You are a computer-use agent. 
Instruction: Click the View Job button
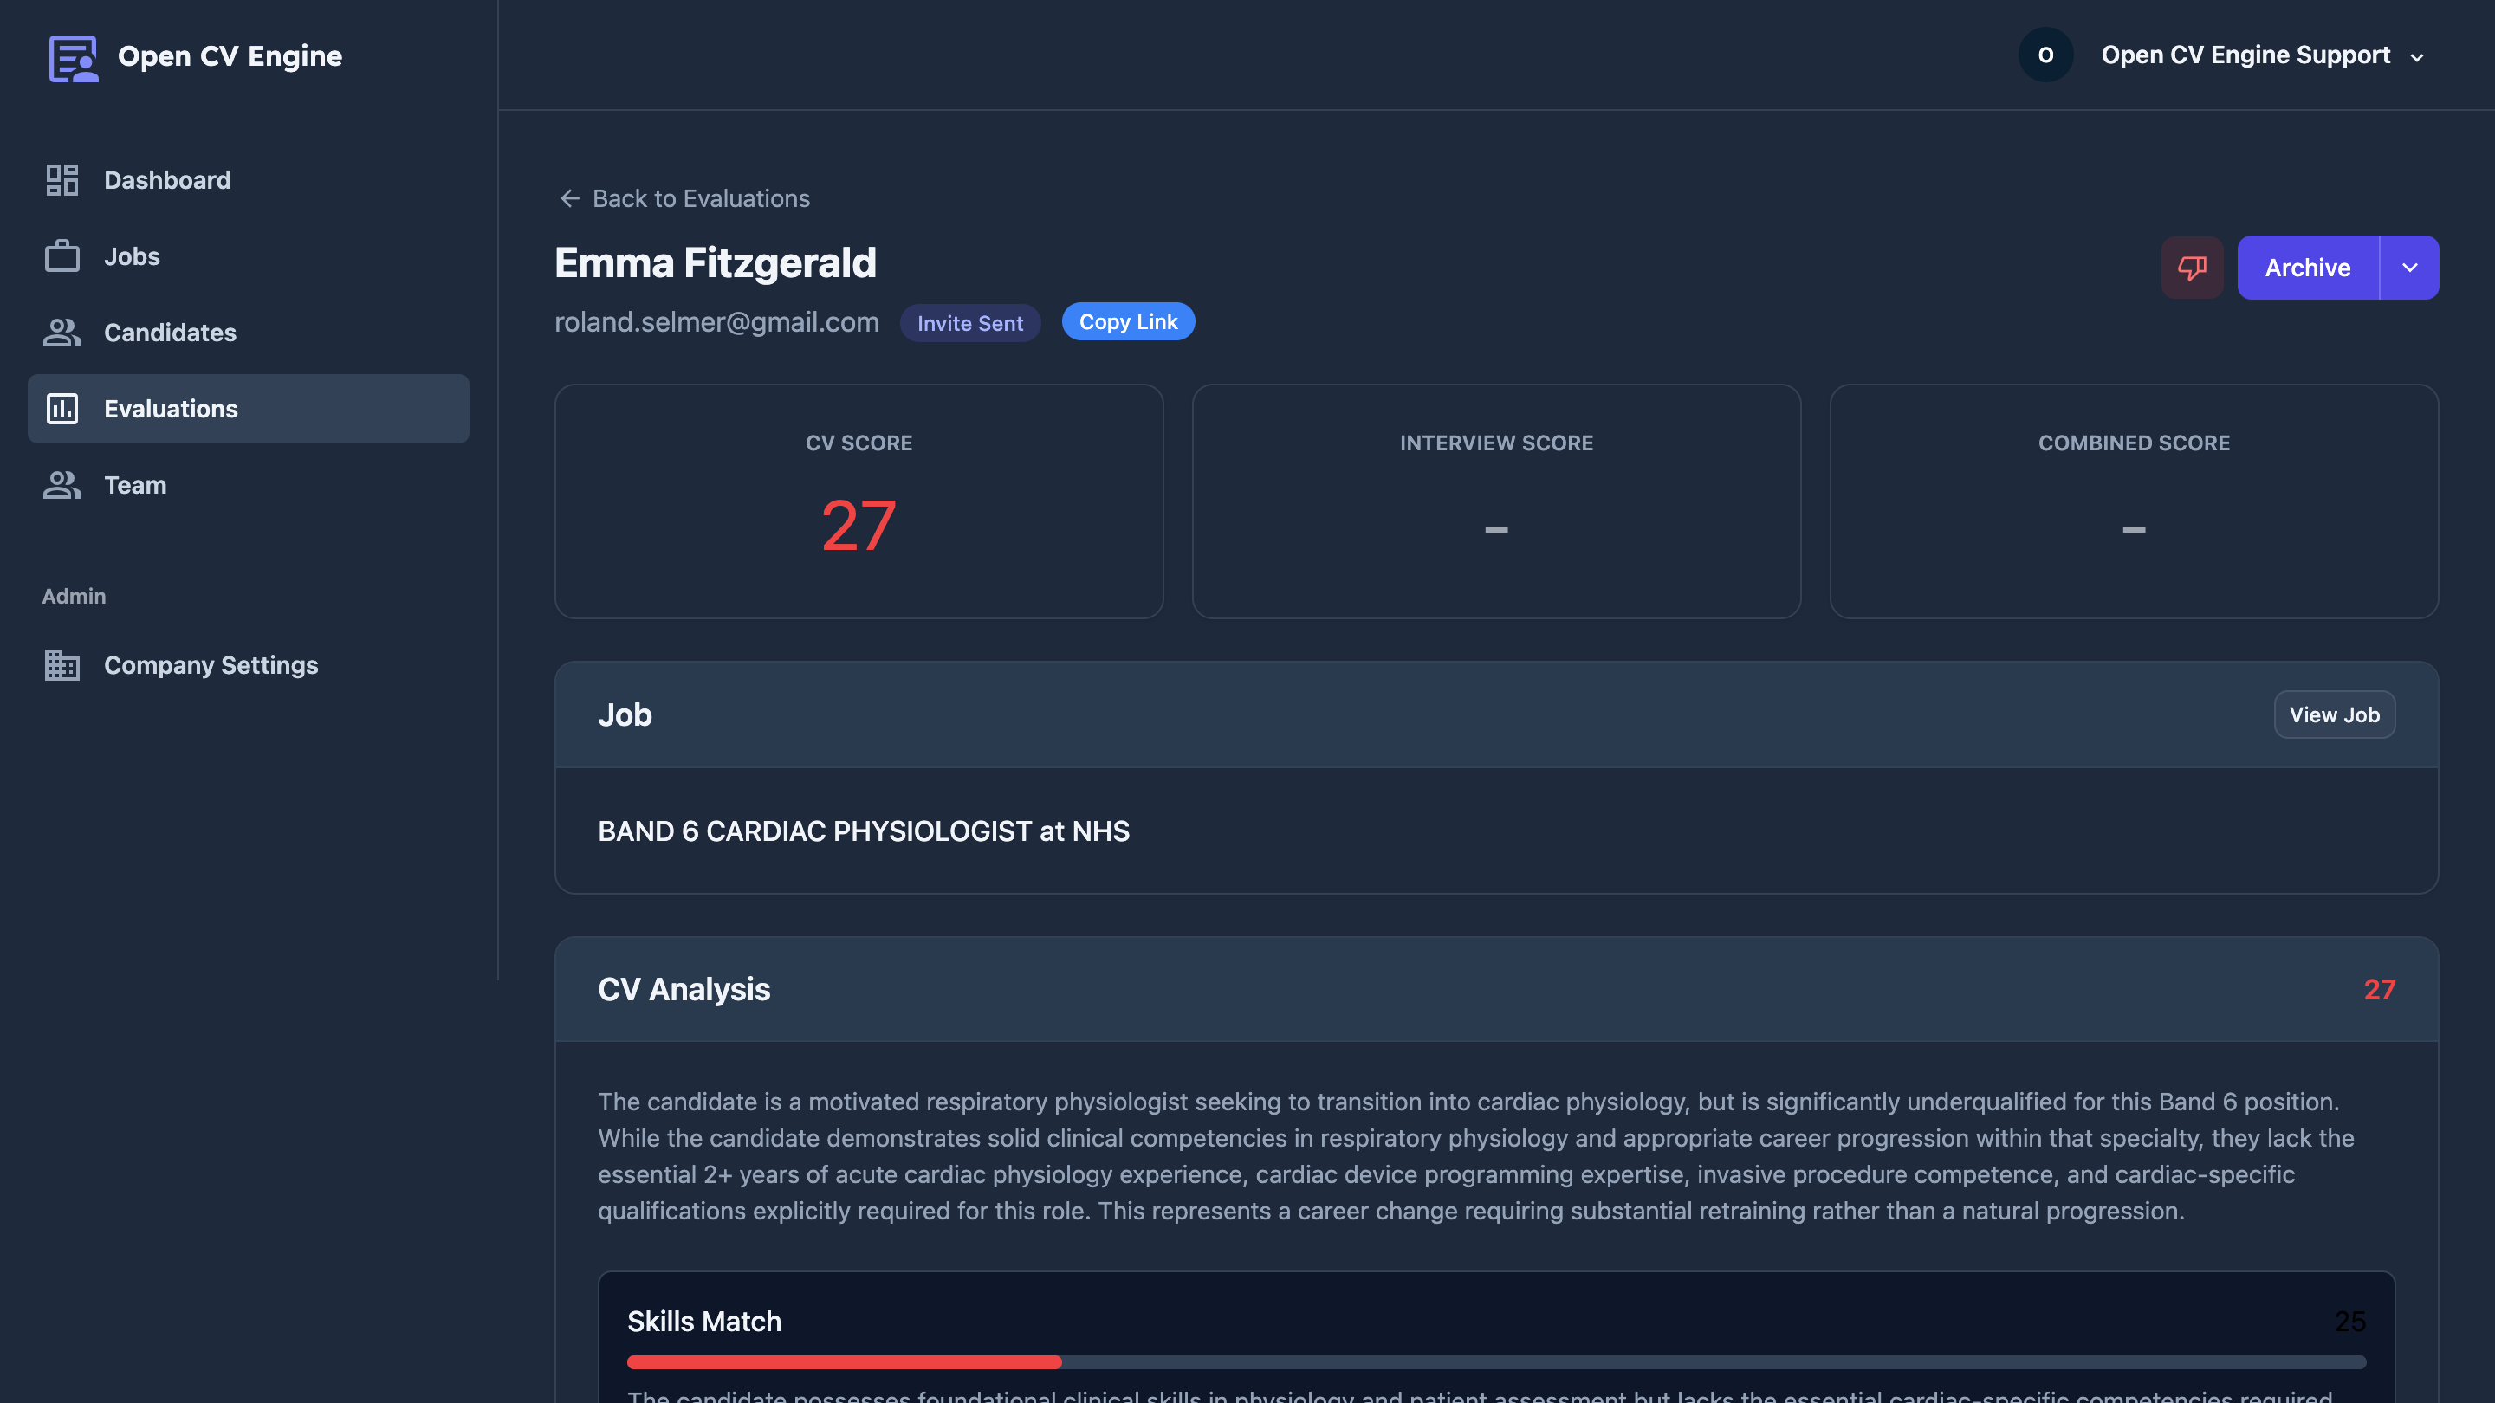point(2334,714)
